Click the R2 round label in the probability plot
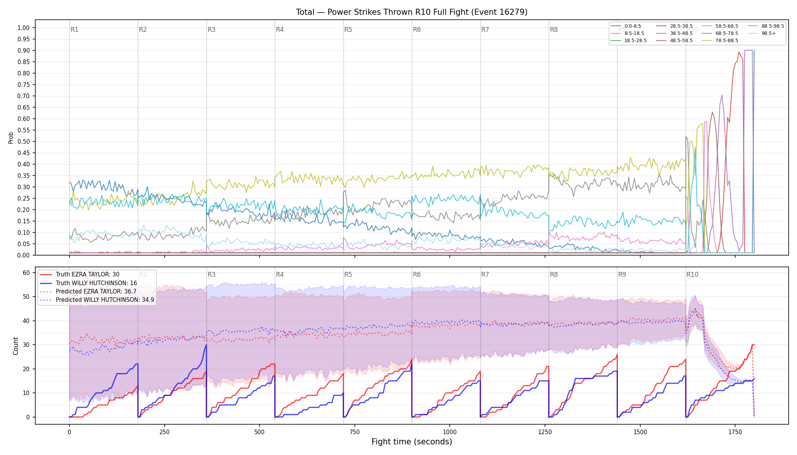797x455 pixels. point(143,30)
